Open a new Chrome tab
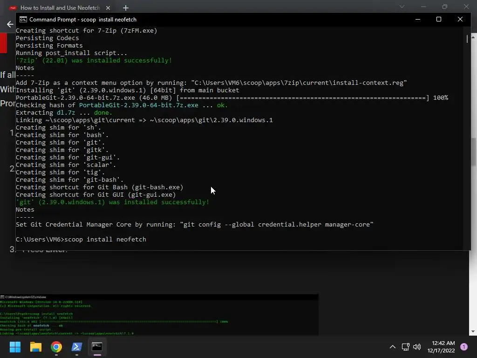 (126, 8)
